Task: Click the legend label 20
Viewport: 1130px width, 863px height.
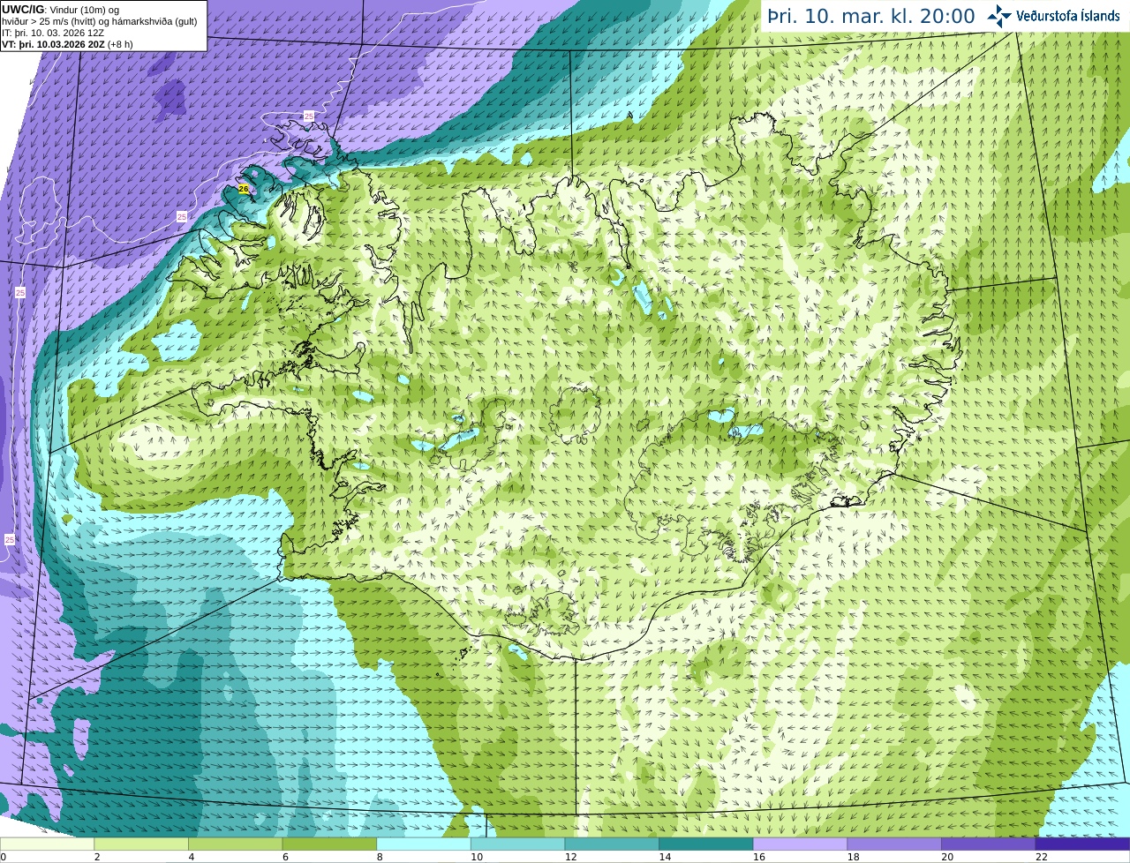Action: (947, 857)
